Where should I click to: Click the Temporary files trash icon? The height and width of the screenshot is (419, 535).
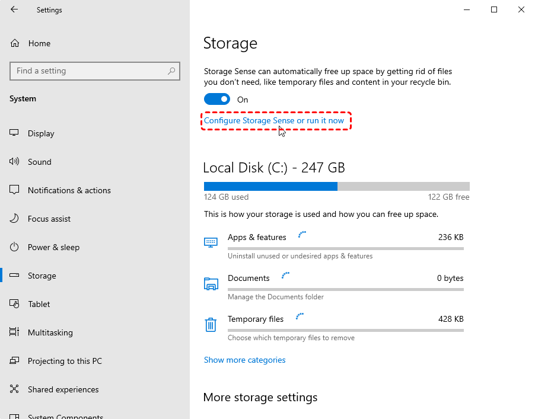click(x=211, y=325)
